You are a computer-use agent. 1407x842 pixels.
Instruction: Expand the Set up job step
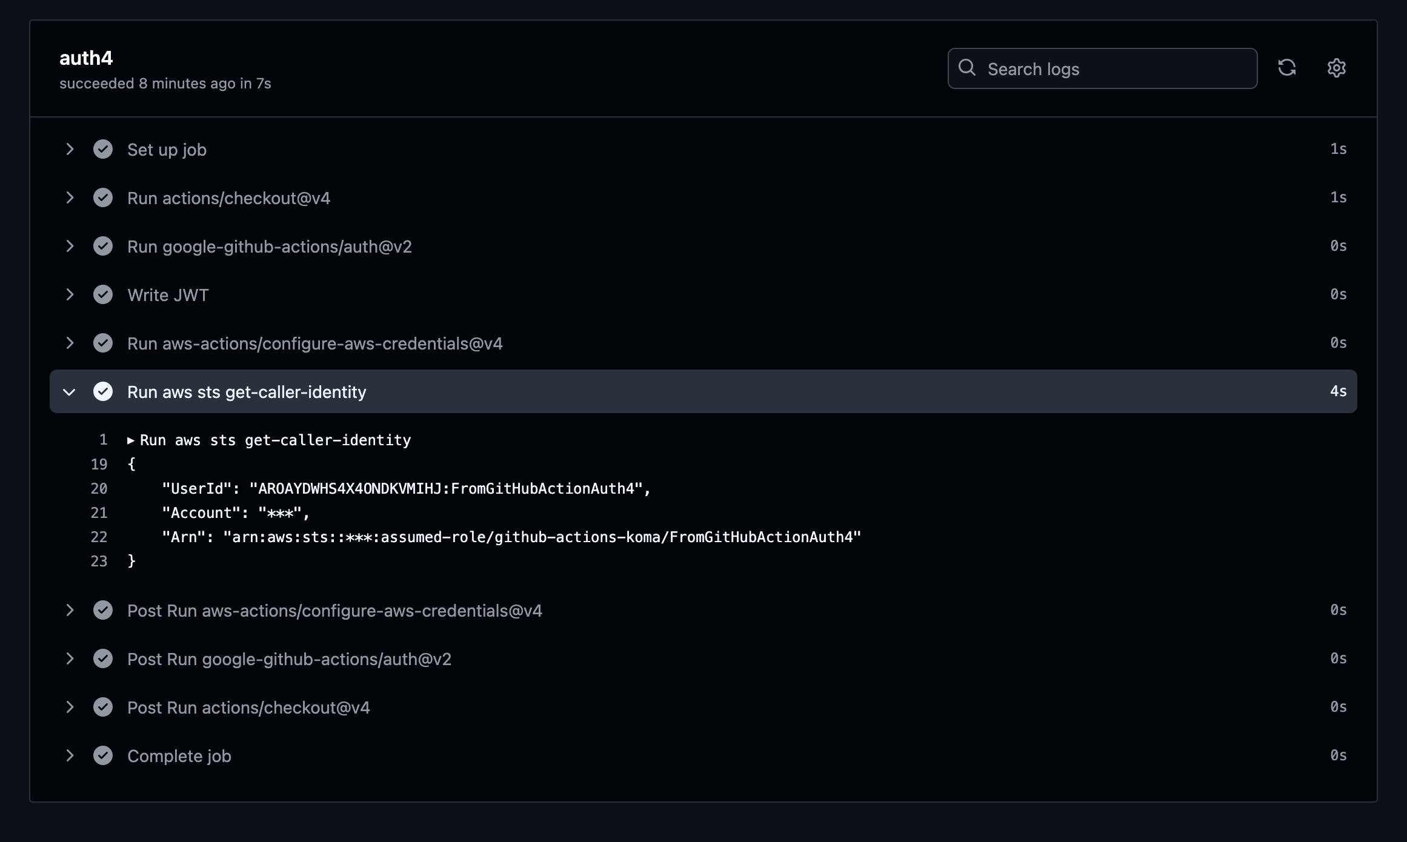tap(70, 149)
